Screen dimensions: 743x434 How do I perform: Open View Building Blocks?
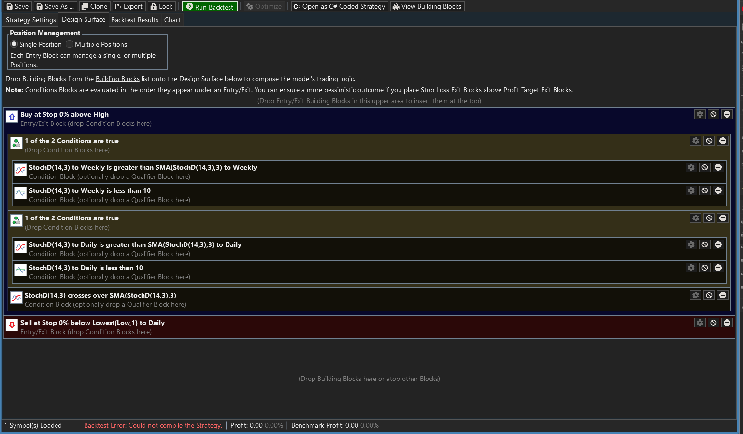[x=427, y=6]
